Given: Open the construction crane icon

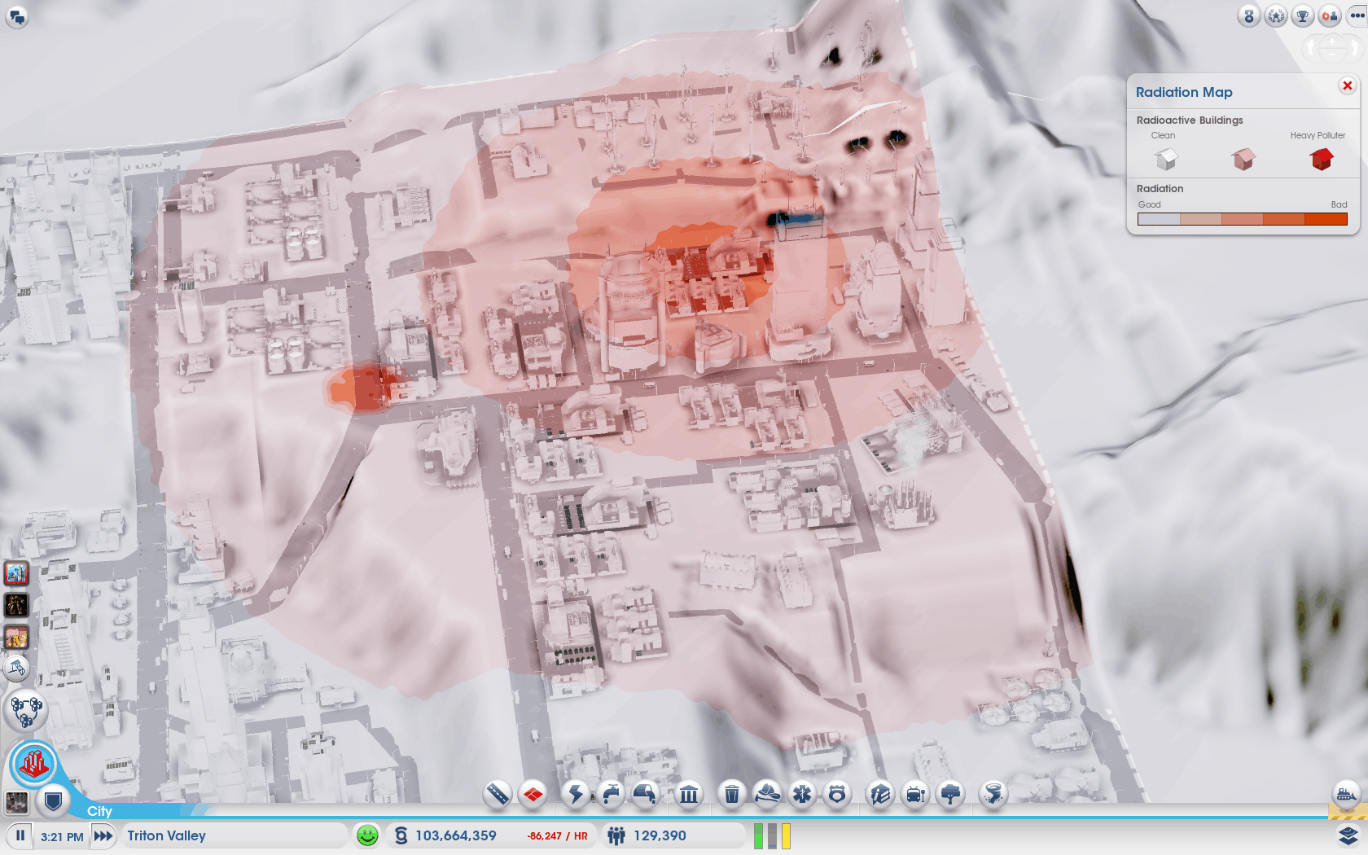Looking at the screenshot, I should [17, 669].
